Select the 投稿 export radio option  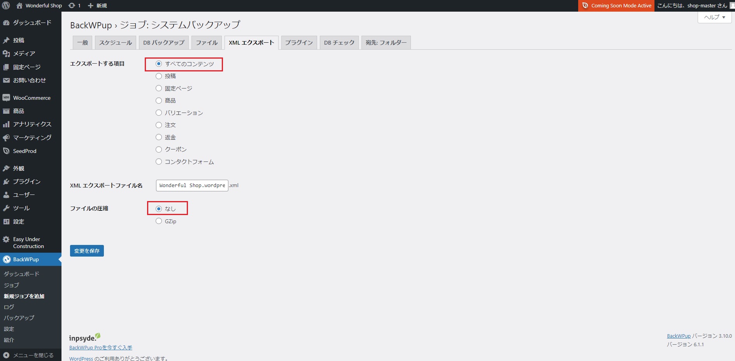(x=159, y=76)
